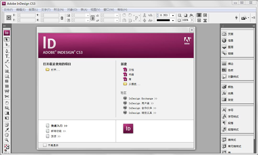Collapse the right panel dock via double-arrow
Viewport: 258px width, 155px height.
pyautogui.click(x=254, y=26)
